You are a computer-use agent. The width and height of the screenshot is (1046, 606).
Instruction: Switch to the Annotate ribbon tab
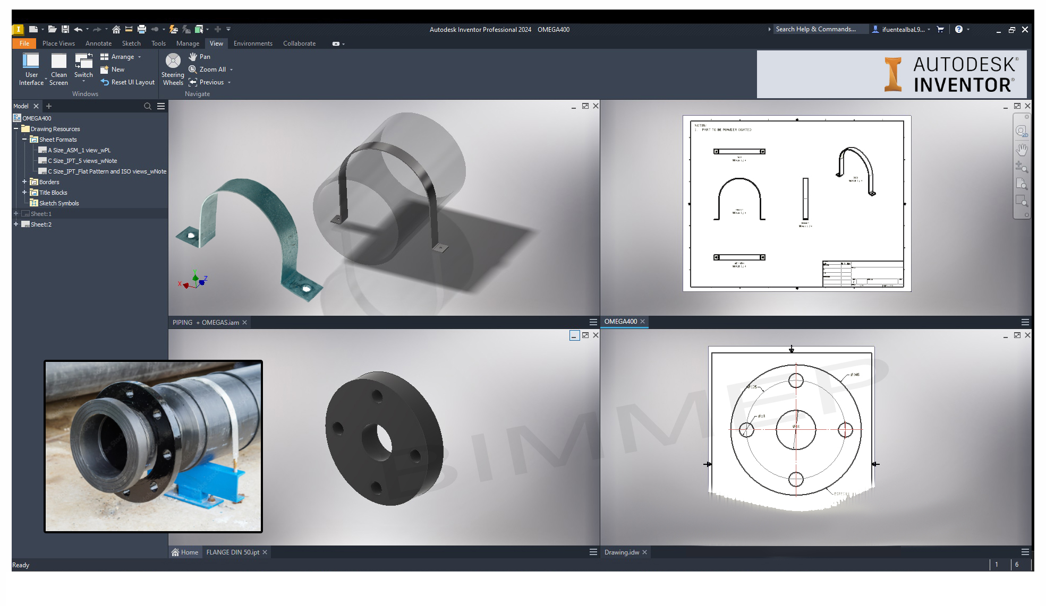(x=98, y=44)
